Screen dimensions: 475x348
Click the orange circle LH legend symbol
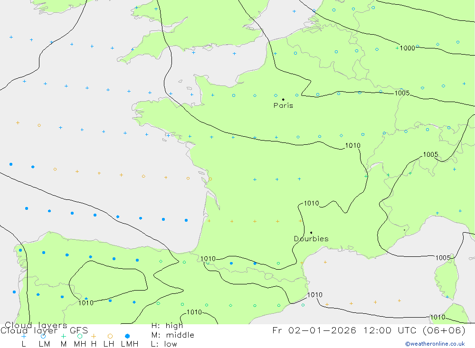click(x=110, y=336)
